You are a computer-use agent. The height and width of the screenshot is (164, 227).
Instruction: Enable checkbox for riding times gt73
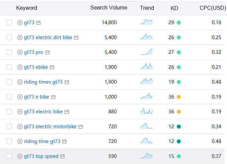9,82
